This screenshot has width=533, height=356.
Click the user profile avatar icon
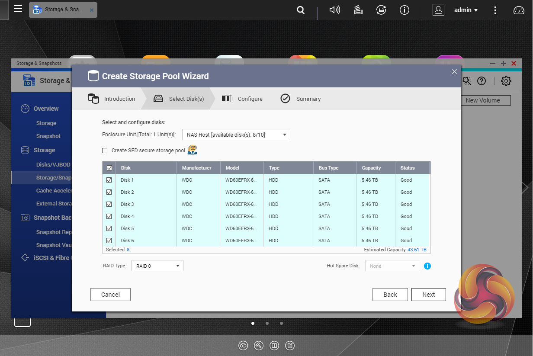[x=438, y=10]
